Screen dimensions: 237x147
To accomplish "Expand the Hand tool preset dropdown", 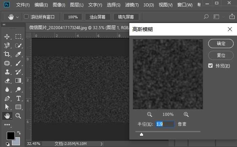I will (x=17, y=17).
